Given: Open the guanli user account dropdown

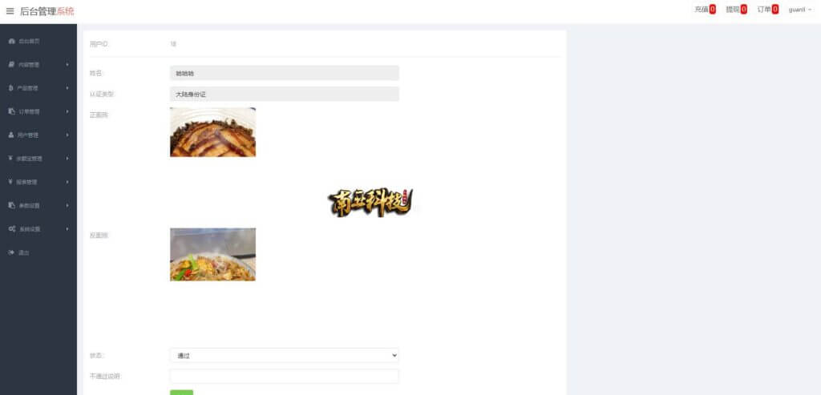Looking at the screenshot, I should 800,10.
